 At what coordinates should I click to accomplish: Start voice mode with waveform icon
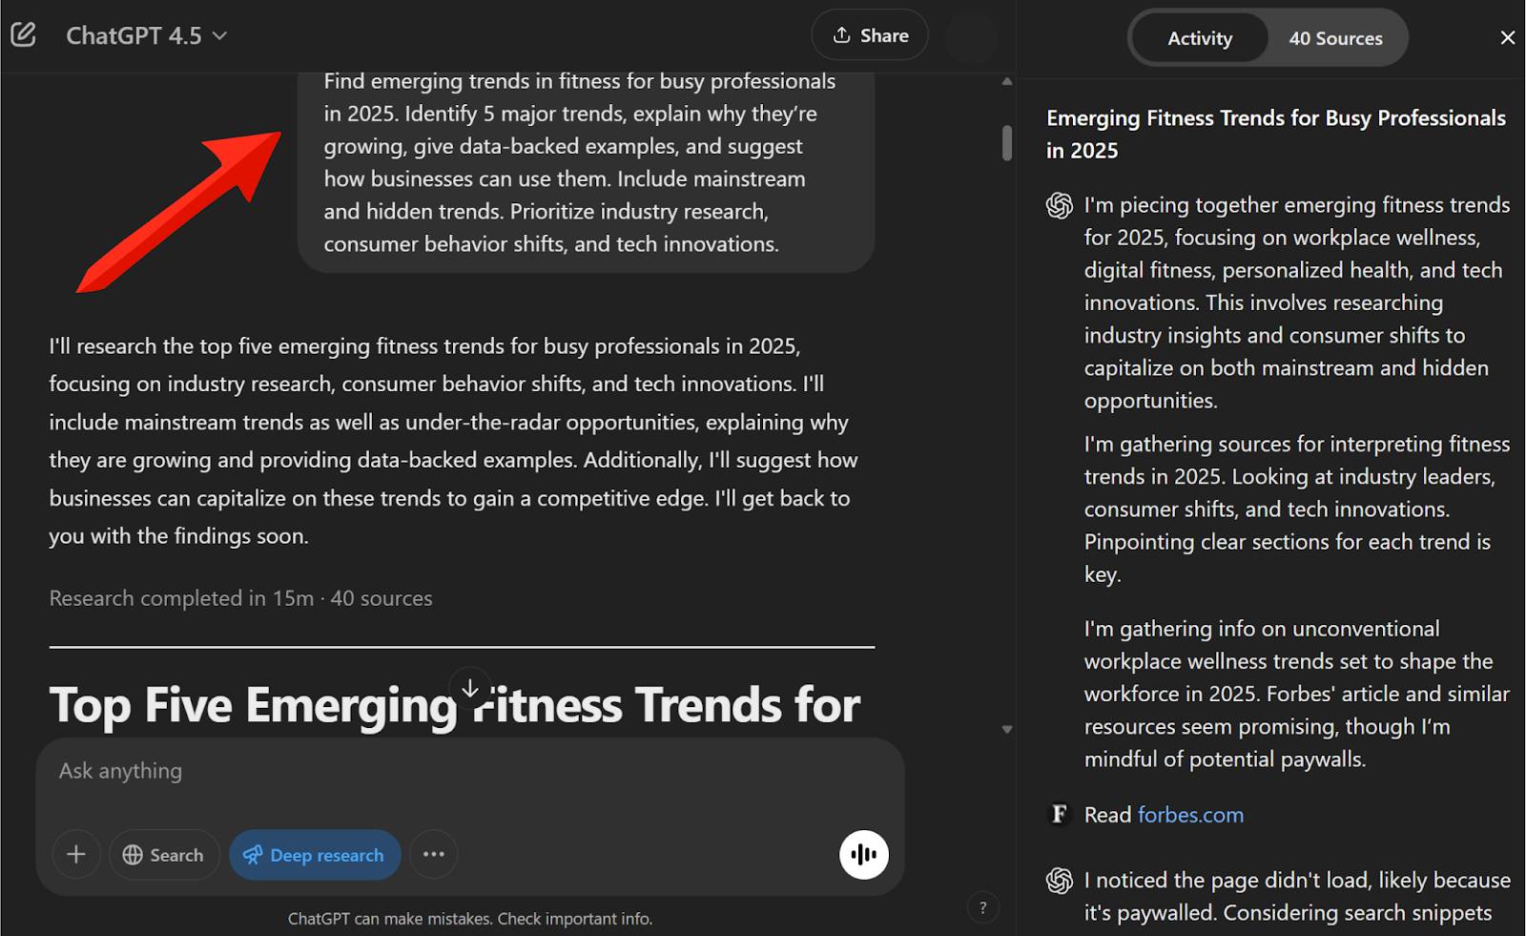click(x=864, y=854)
